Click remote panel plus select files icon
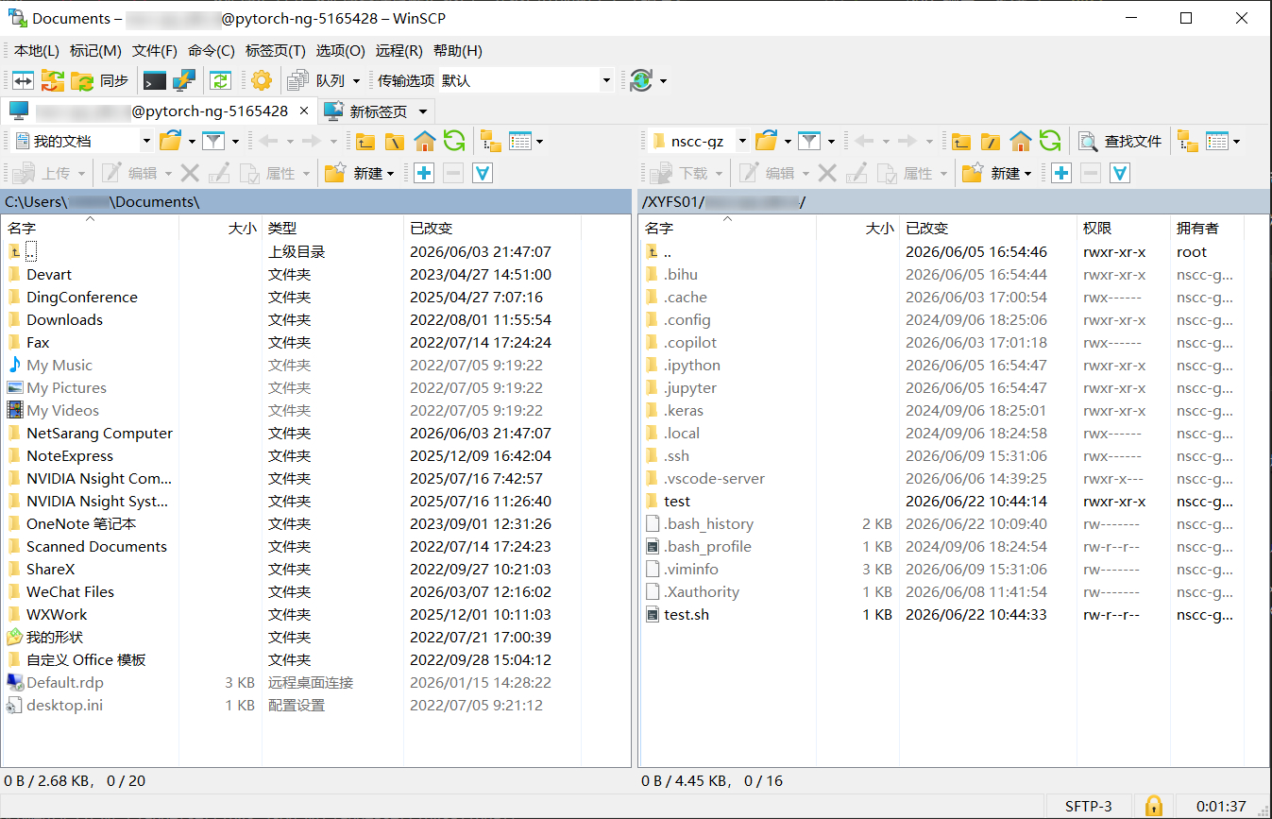The width and height of the screenshot is (1272, 819). click(x=1061, y=173)
